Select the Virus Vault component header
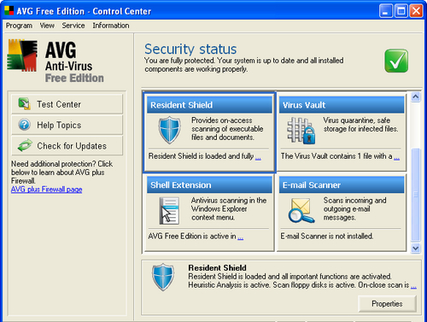 [x=342, y=105]
